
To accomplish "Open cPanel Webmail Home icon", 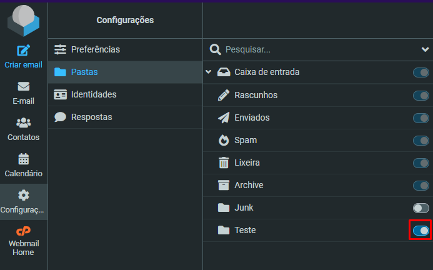I will coord(24,231).
